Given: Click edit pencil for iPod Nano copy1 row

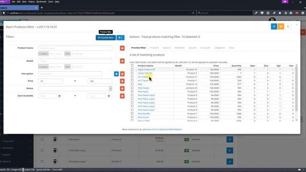Looking at the screenshot, I should [229, 150].
